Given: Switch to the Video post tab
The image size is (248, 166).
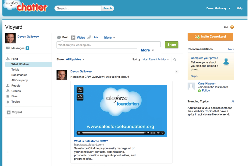Looking at the screenshot, I should click(x=78, y=37).
